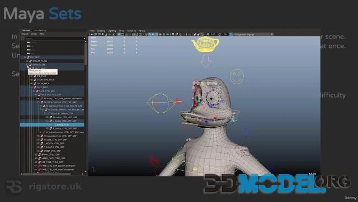Click the STRUCT_PACKS transform icon in Outliner
Screen dimensions: 358x202
[30, 61]
